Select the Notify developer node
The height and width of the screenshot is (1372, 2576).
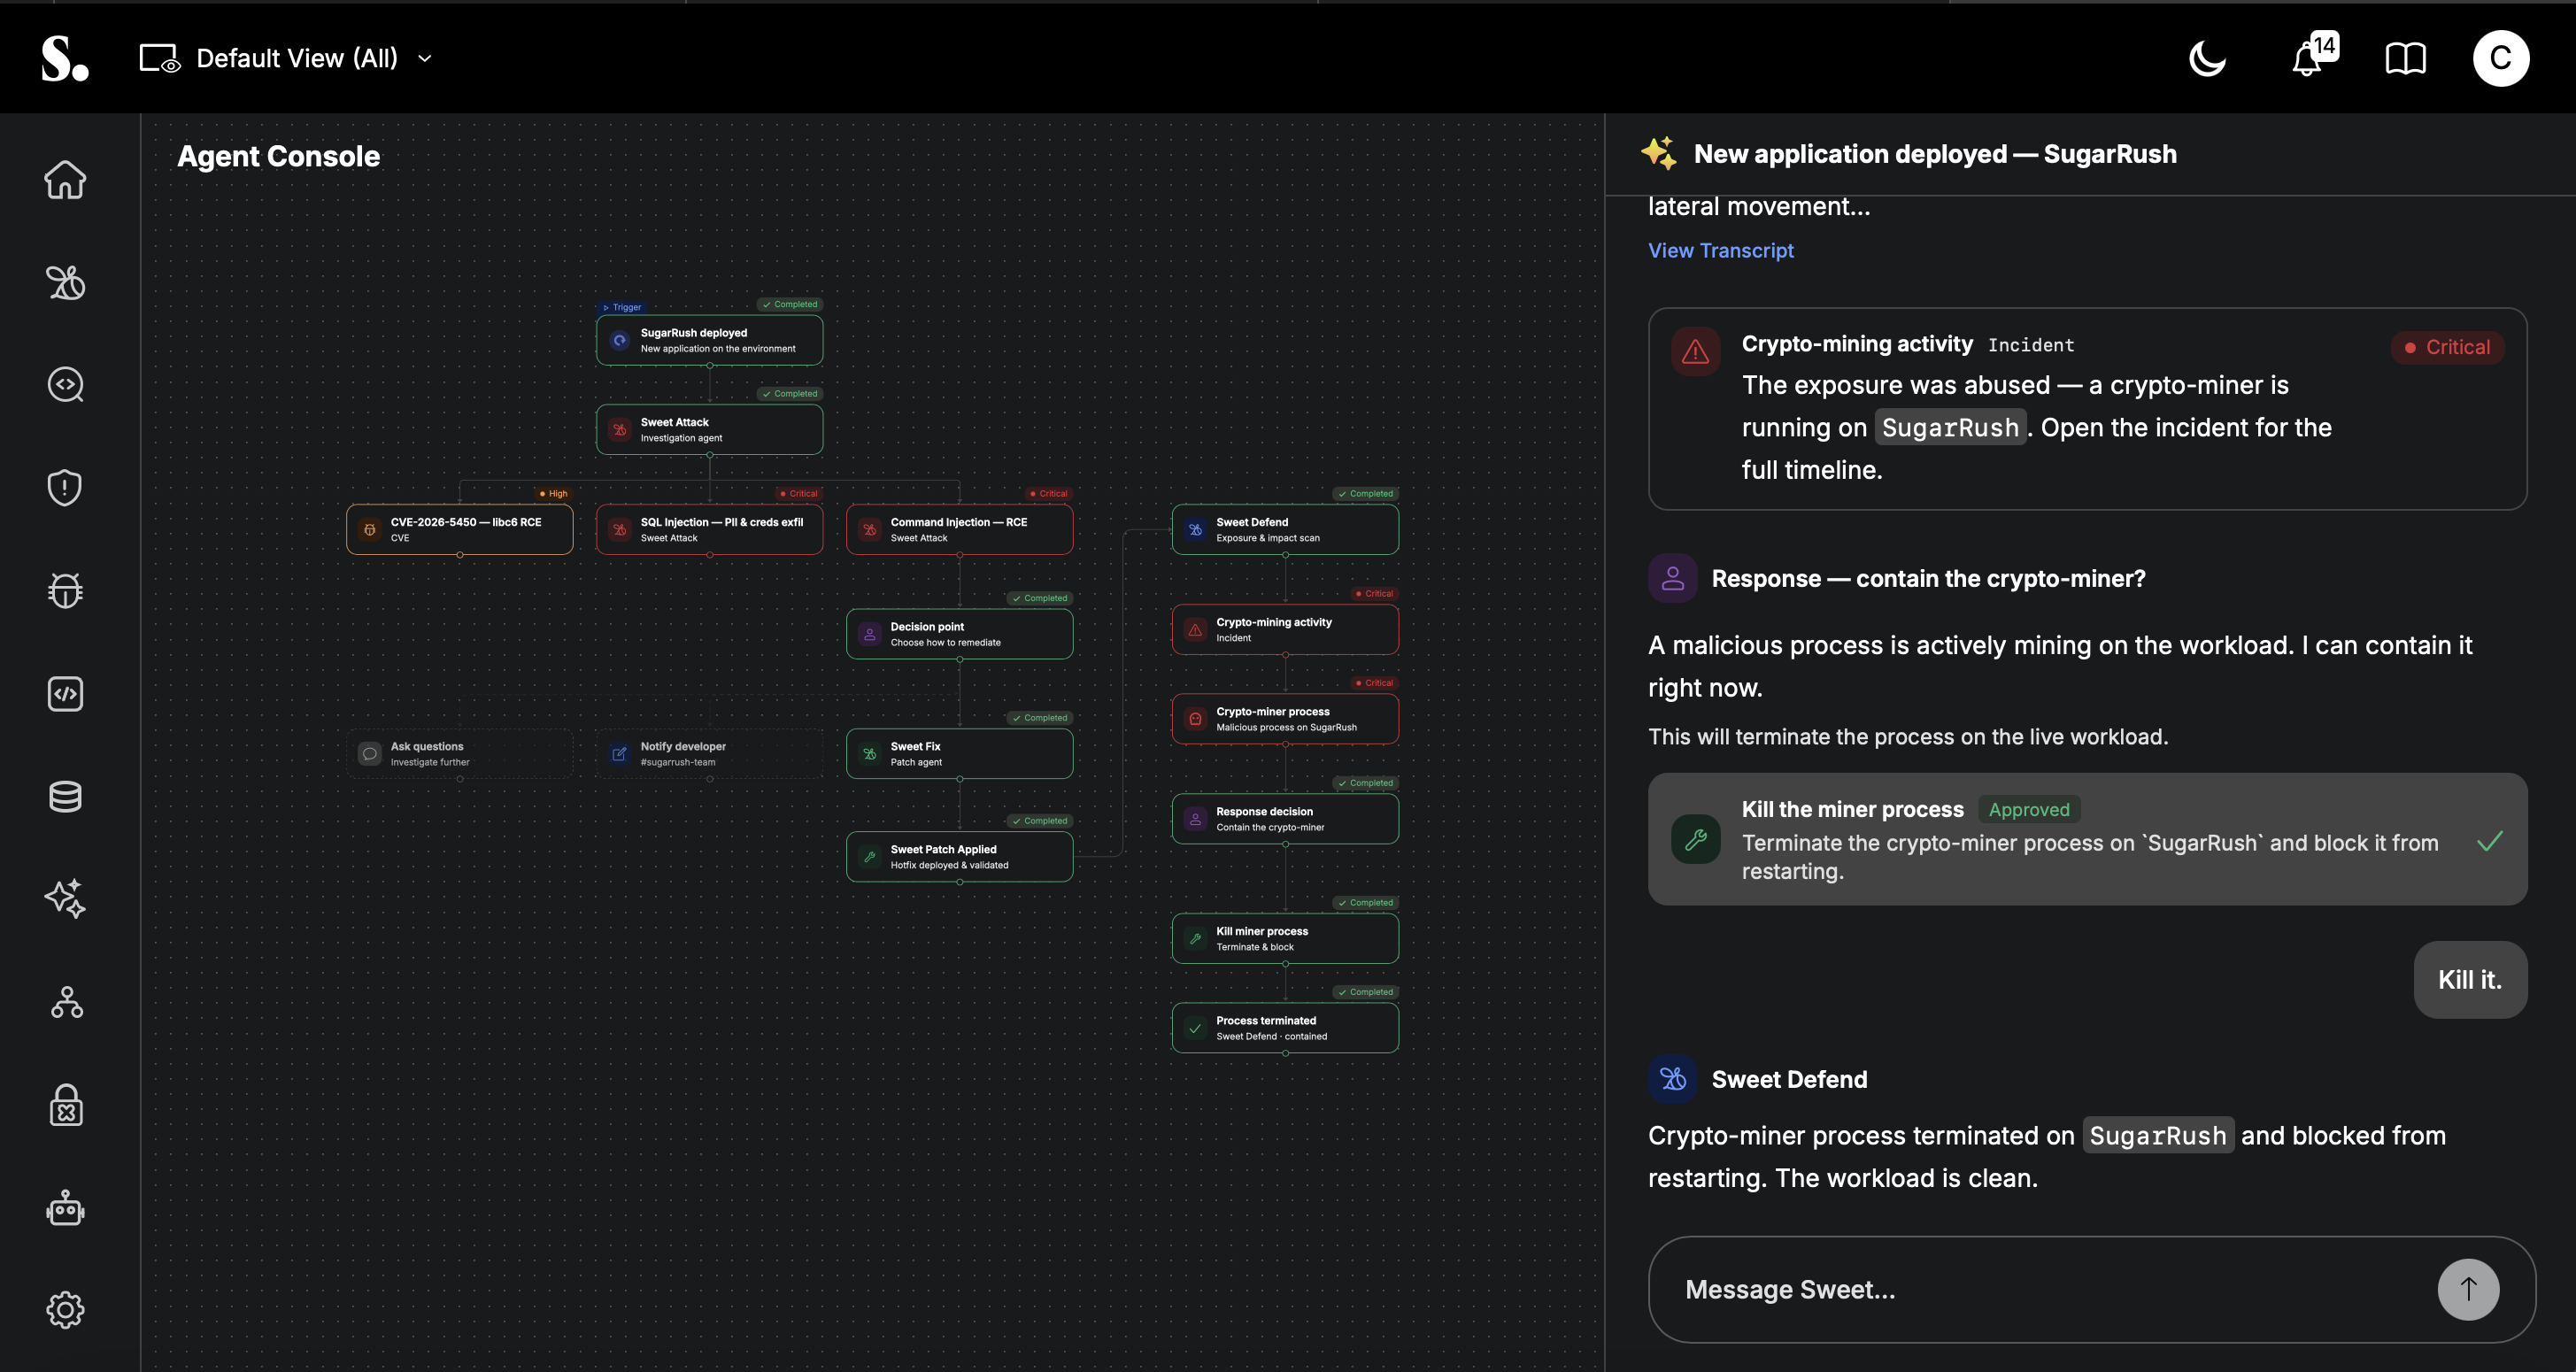[709, 753]
